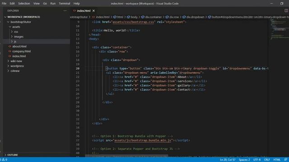Click about.html file type icon
This screenshot has width=289, height=162.
10,46
